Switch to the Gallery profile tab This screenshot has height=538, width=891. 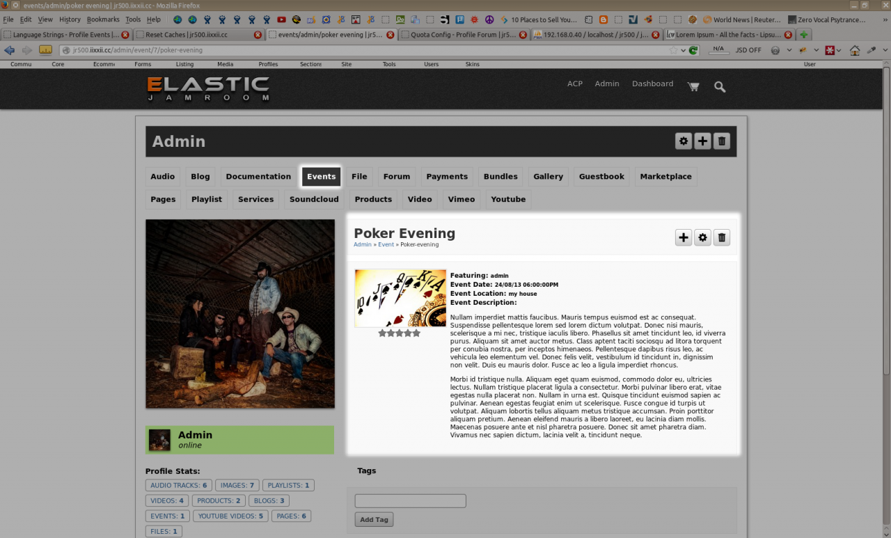pyautogui.click(x=548, y=177)
